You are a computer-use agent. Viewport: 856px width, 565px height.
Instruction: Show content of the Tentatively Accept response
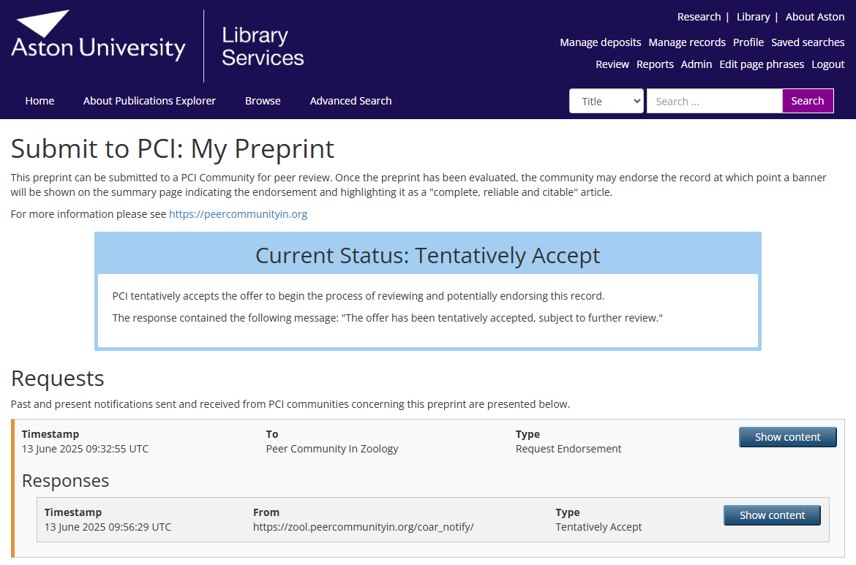point(772,515)
